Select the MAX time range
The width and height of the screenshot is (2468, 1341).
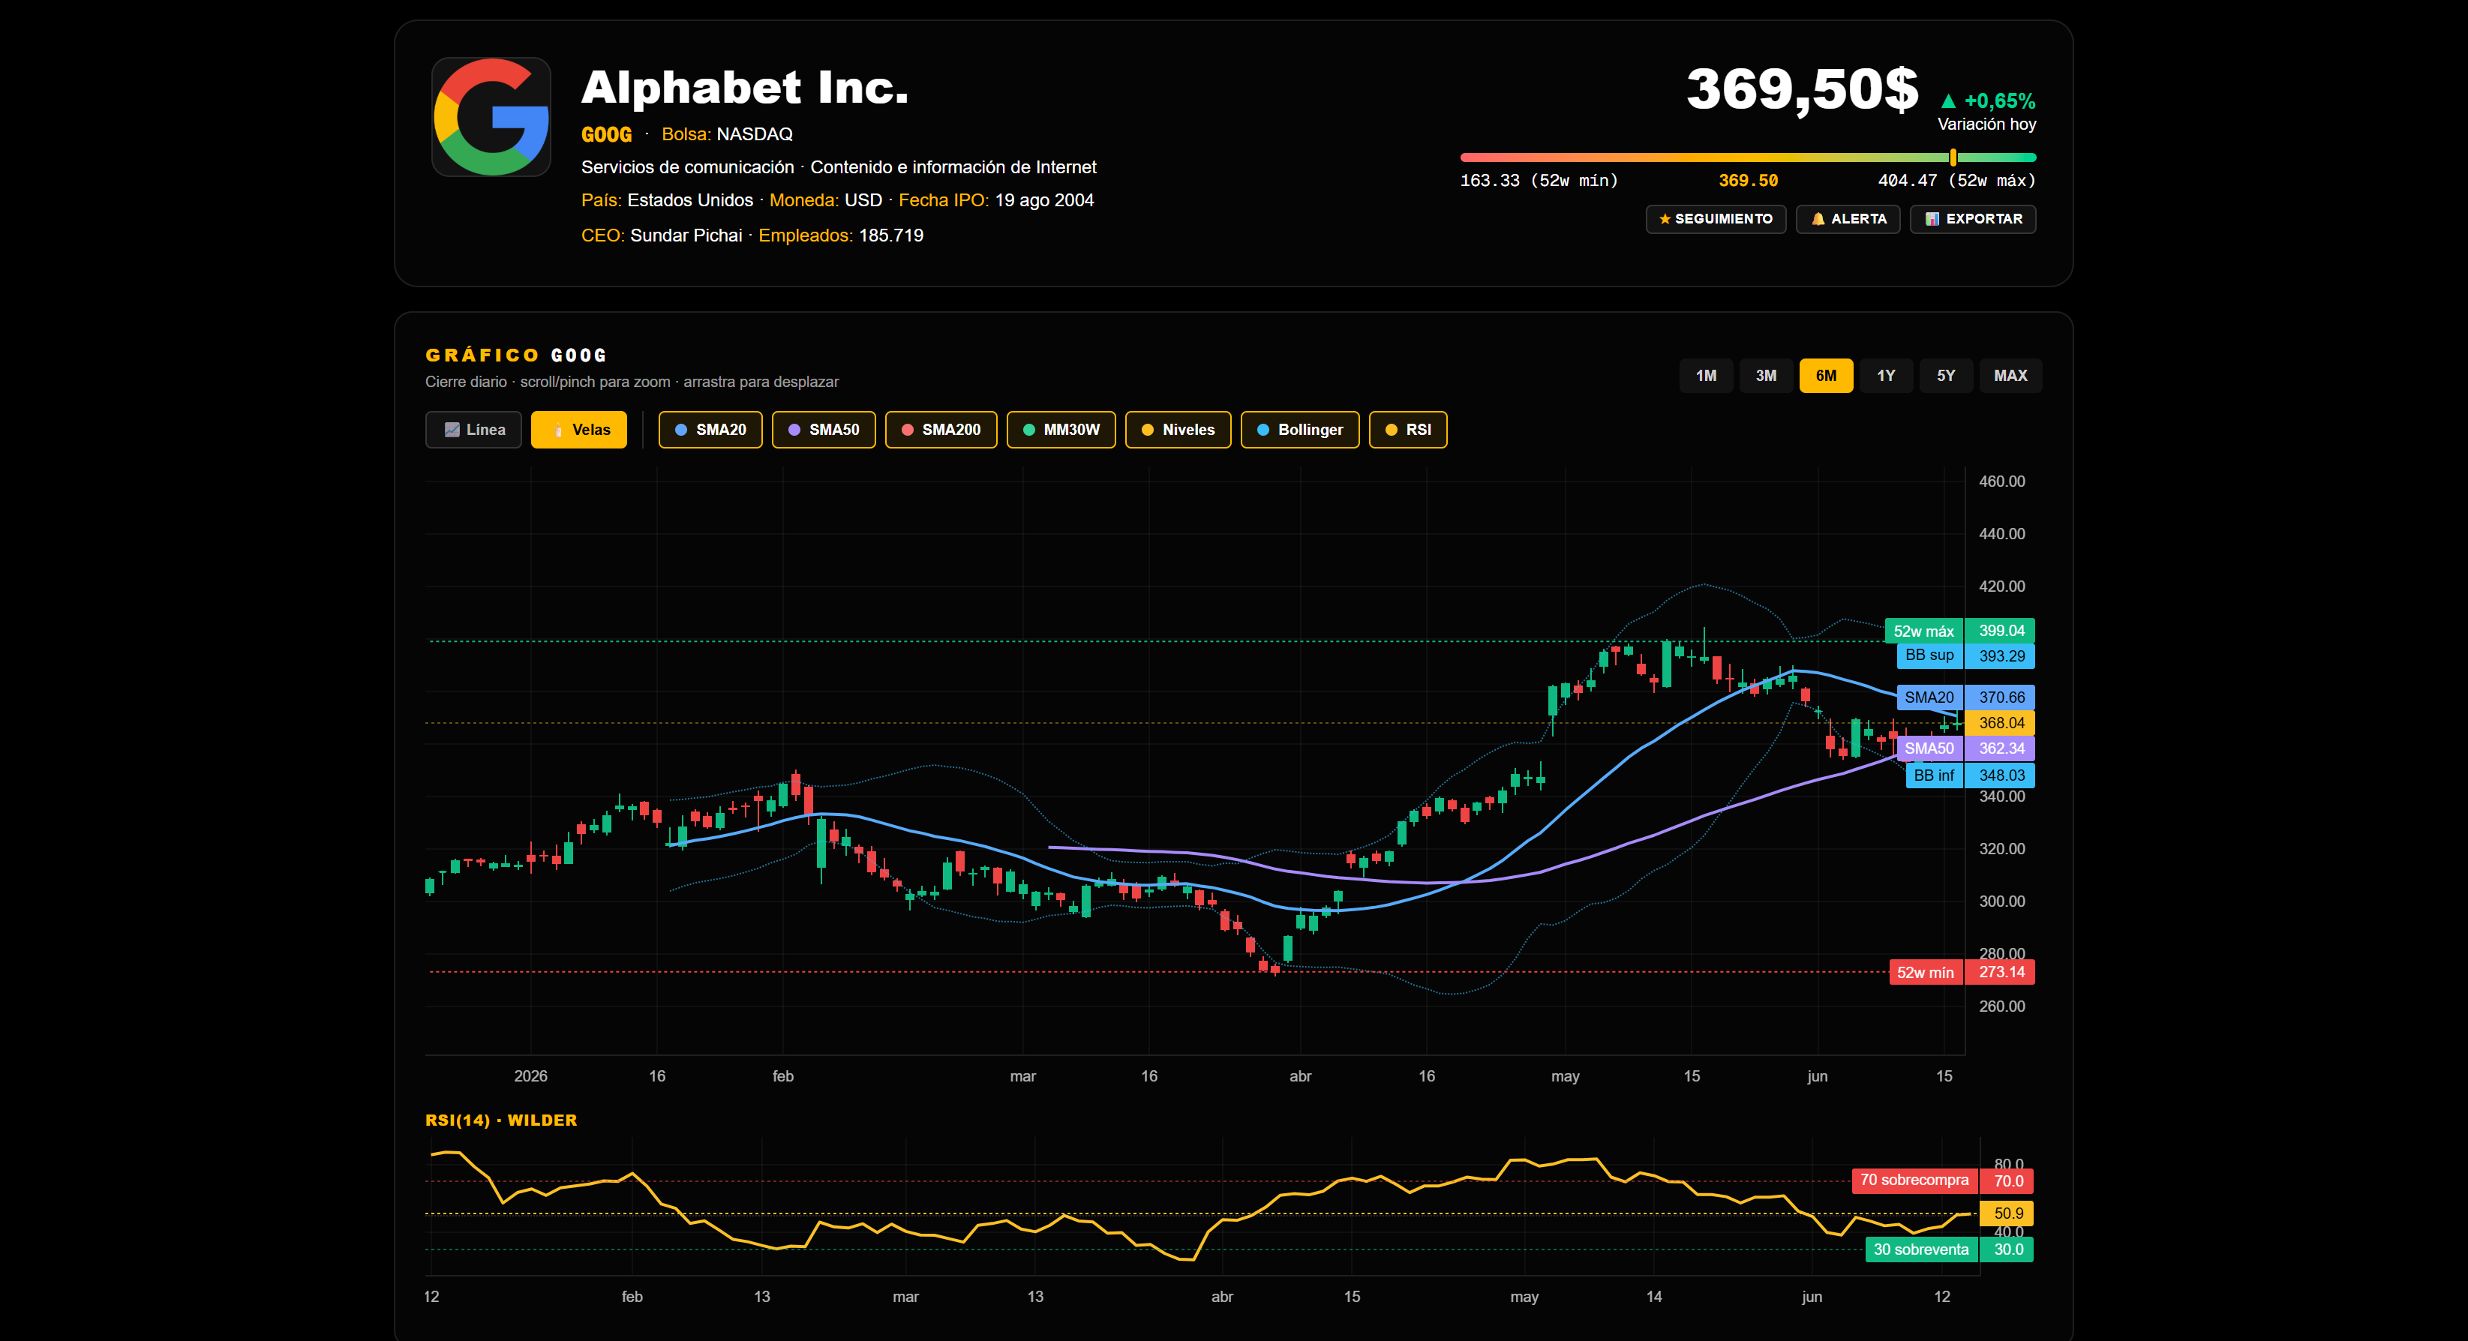click(x=2010, y=376)
